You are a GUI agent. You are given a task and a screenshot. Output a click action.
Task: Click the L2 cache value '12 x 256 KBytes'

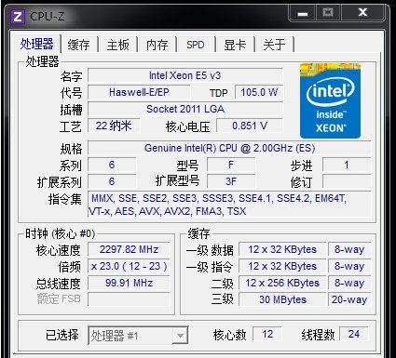click(x=282, y=283)
